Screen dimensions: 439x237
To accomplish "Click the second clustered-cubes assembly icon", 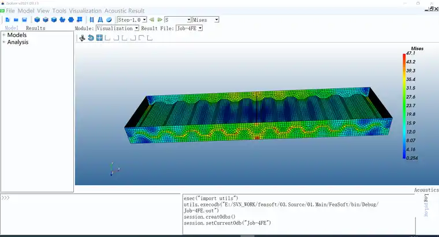I will pos(71,20).
